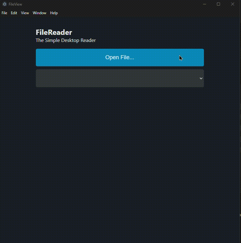241x243 pixels.
Task: Open the File menu
Action: (4, 13)
